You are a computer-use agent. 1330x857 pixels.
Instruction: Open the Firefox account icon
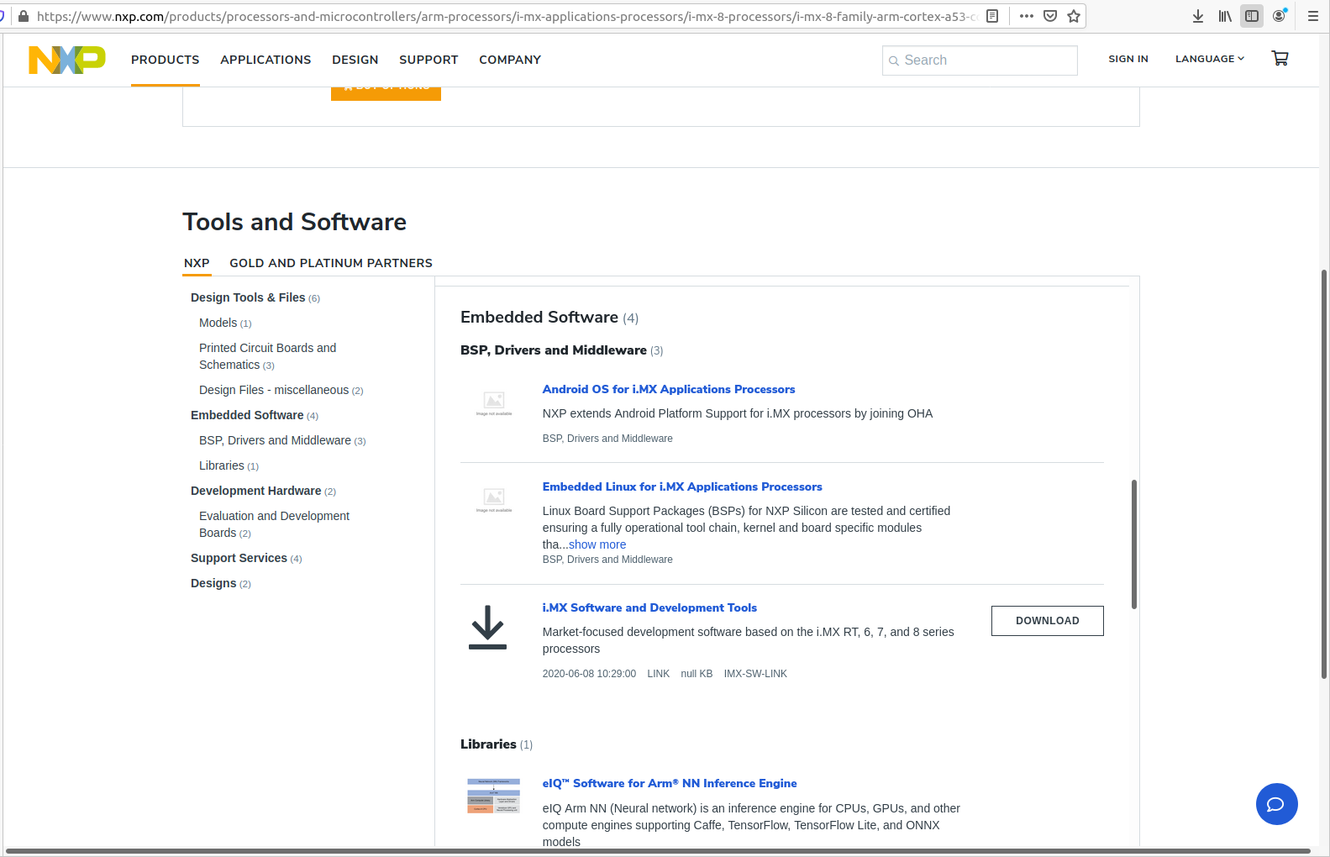click(x=1279, y=16)
